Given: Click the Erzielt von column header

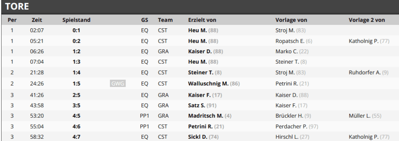Looking at the screenshot, I should pyautogui.click(x=202, y=20).
